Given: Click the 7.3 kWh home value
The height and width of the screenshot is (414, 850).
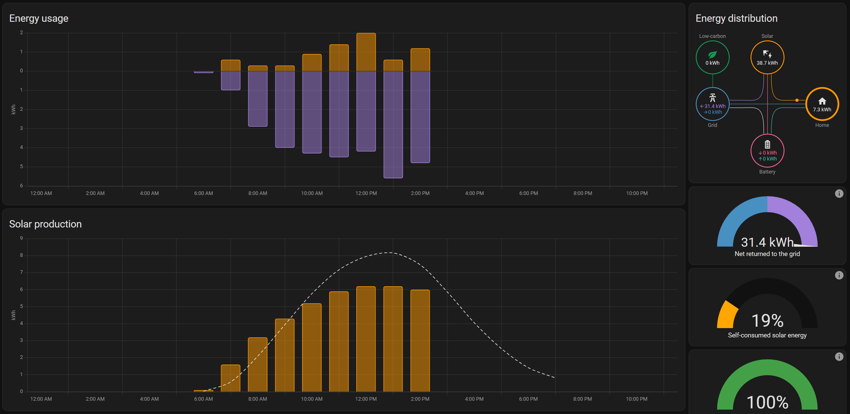Looking at the screenshot, I should (822, 110).
